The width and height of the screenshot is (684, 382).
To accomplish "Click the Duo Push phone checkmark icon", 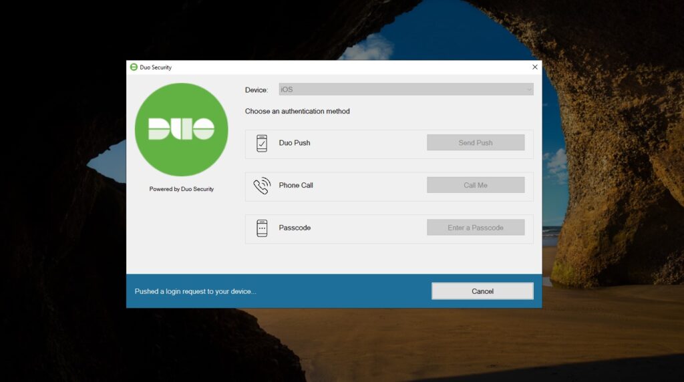I will tap(262, 144).
